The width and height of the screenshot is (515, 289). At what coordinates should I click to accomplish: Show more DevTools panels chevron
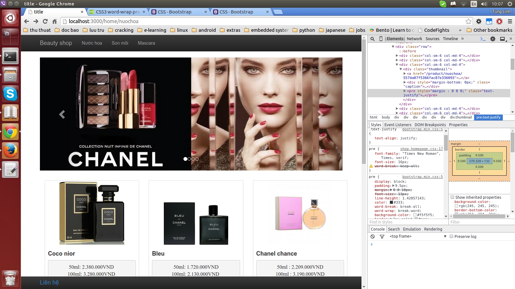(x=463, y=39)
